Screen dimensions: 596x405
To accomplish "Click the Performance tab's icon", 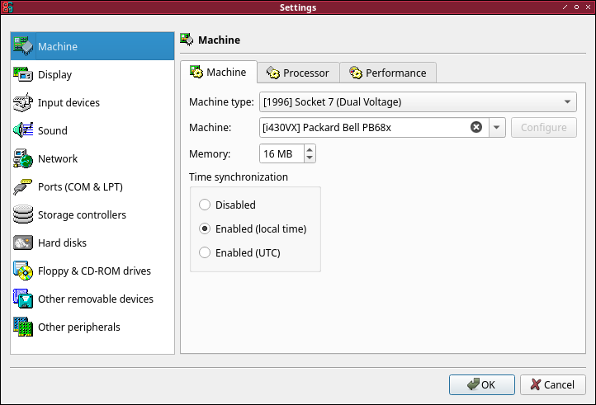I will (x=356, y=73).
